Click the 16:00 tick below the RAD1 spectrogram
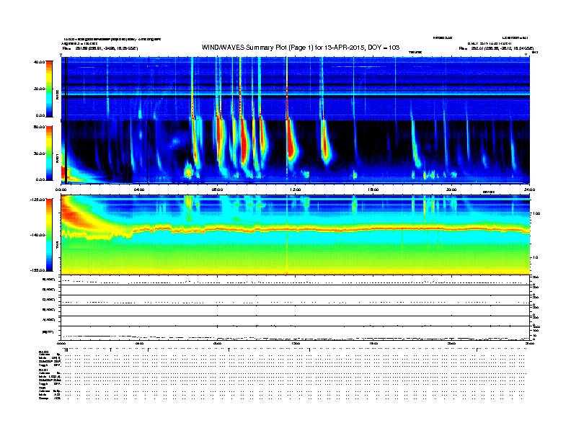The width and height of the screenshot is (571, 441). click(x=373, y=190)
